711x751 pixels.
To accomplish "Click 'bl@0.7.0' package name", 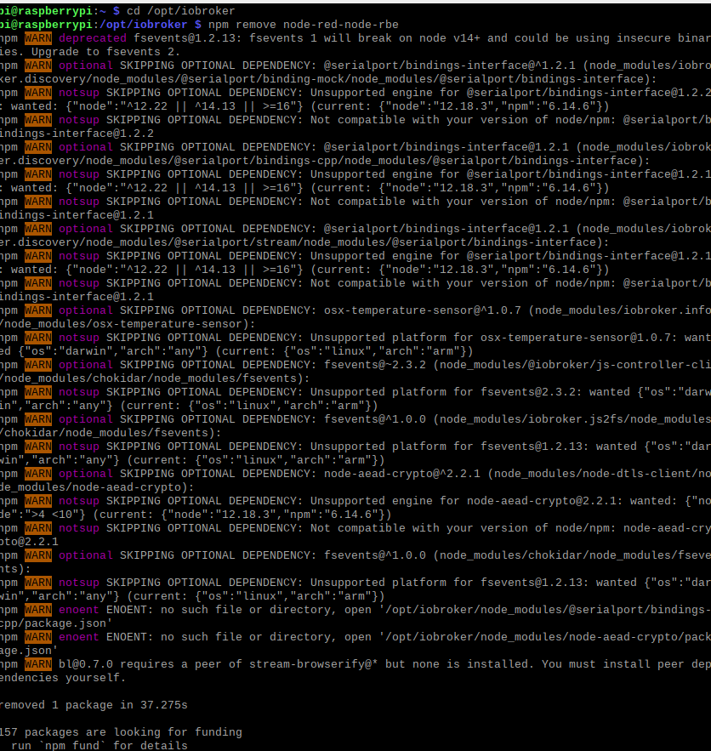I will click(x=86, y=664).
